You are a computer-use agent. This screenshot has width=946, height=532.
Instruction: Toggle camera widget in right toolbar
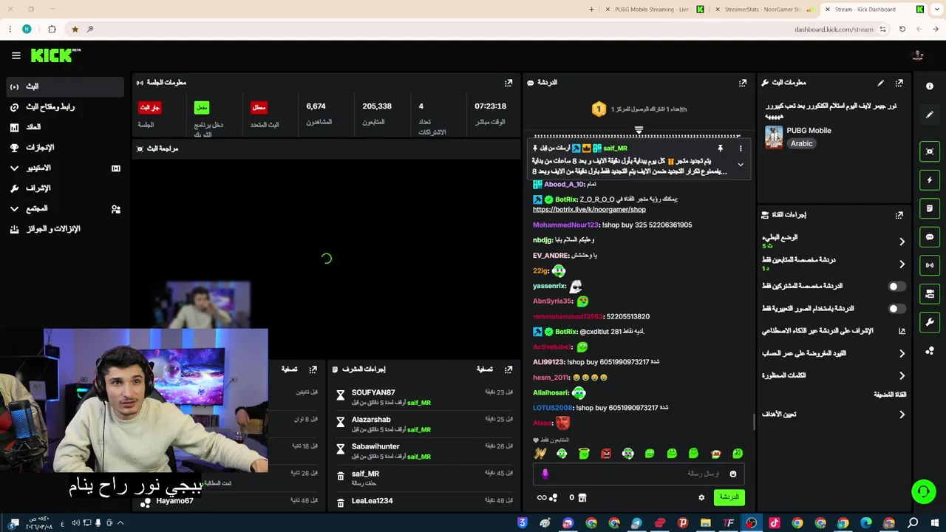click(x=930, y=294)
